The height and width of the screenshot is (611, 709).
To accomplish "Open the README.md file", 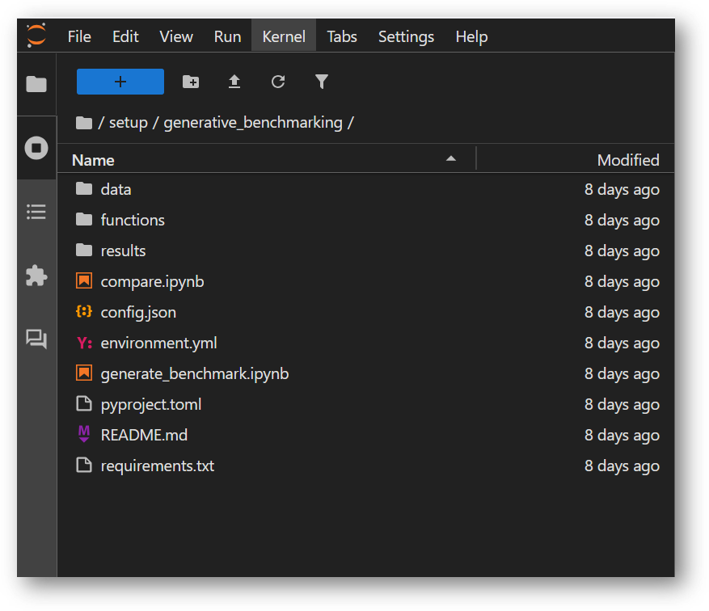I will 144,435.
